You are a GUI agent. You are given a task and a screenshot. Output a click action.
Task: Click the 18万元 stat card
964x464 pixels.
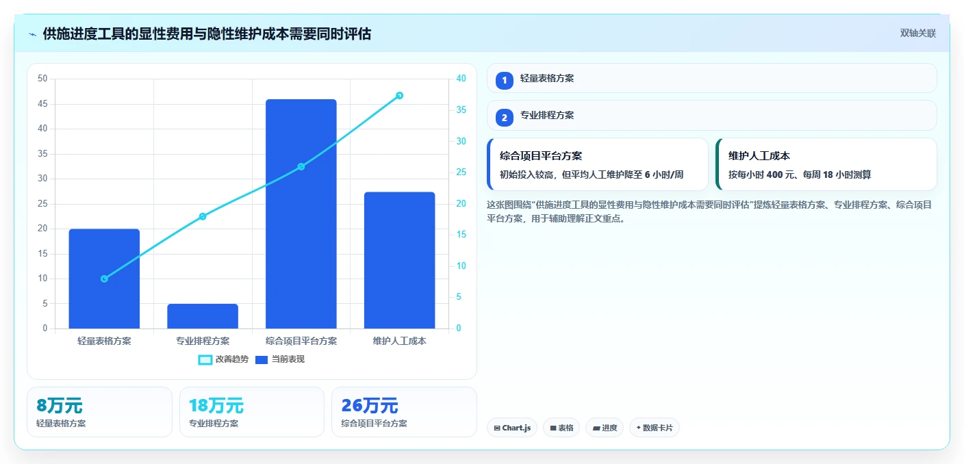tap(251, 412)
